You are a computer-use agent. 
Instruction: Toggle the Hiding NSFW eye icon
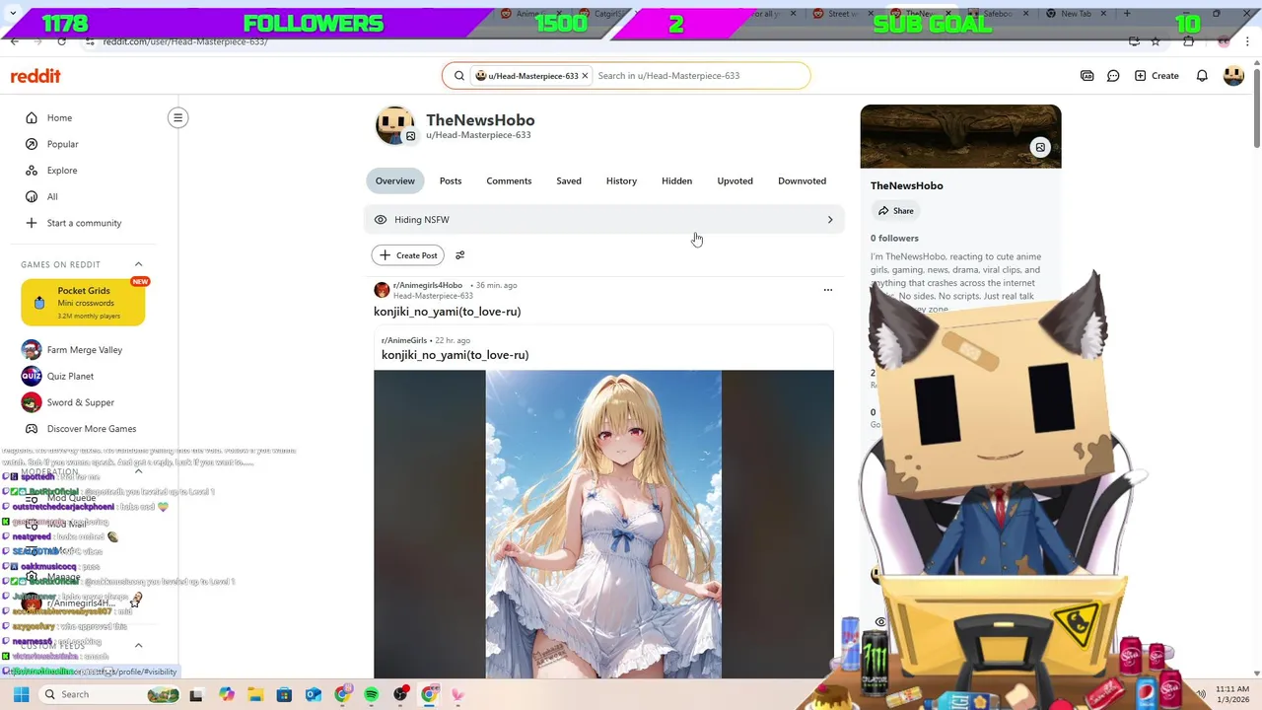[381, 220]
